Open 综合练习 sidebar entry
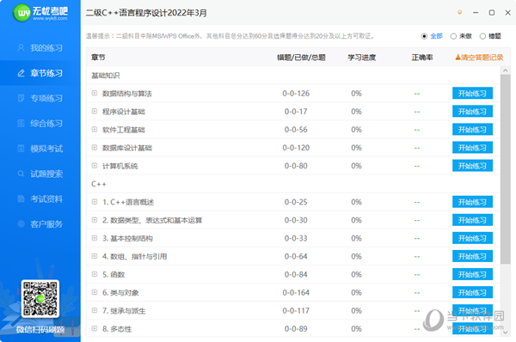 (x=40, y=124)
